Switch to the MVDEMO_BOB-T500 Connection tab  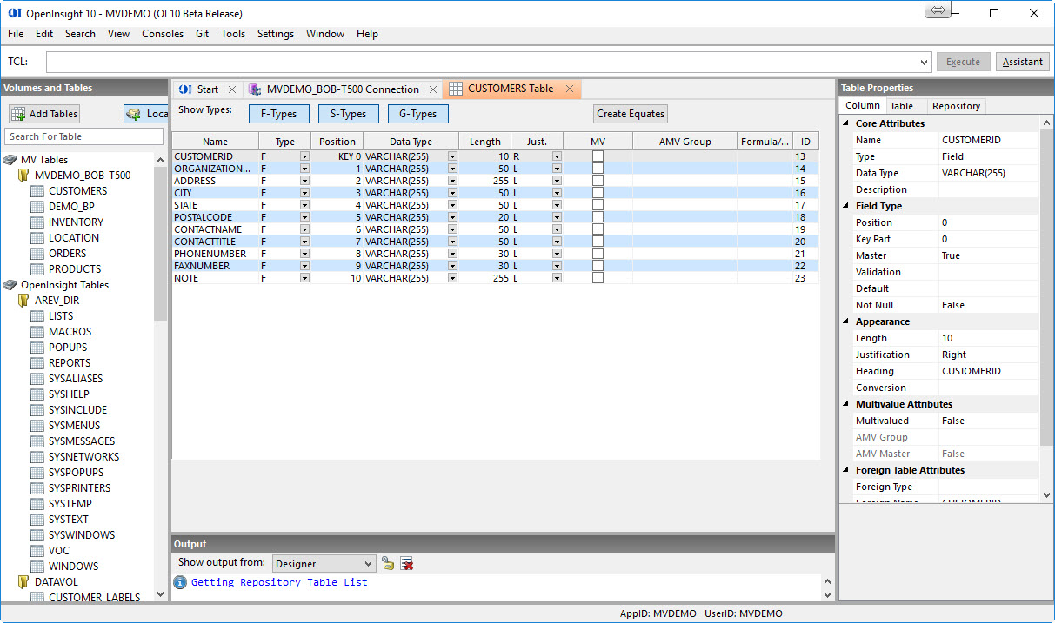click(343, 89)
